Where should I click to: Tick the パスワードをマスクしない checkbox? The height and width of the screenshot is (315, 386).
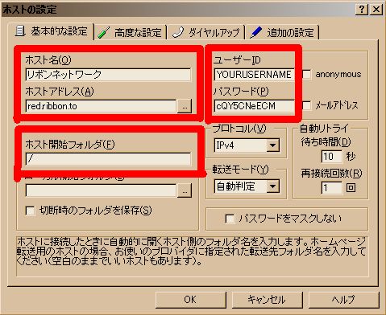(230, 219)
